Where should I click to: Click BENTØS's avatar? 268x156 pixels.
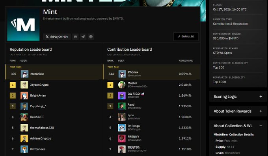(x=122, y=149)
